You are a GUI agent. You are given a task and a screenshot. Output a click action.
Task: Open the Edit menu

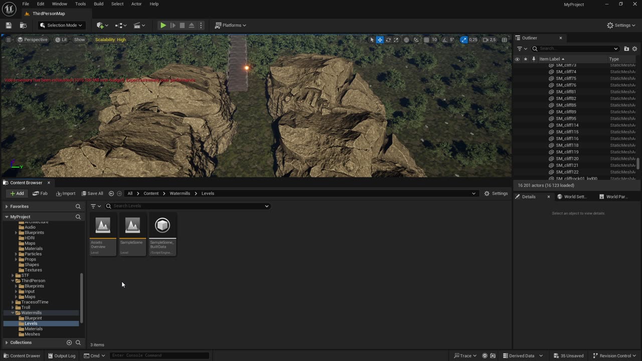[41, 4]
